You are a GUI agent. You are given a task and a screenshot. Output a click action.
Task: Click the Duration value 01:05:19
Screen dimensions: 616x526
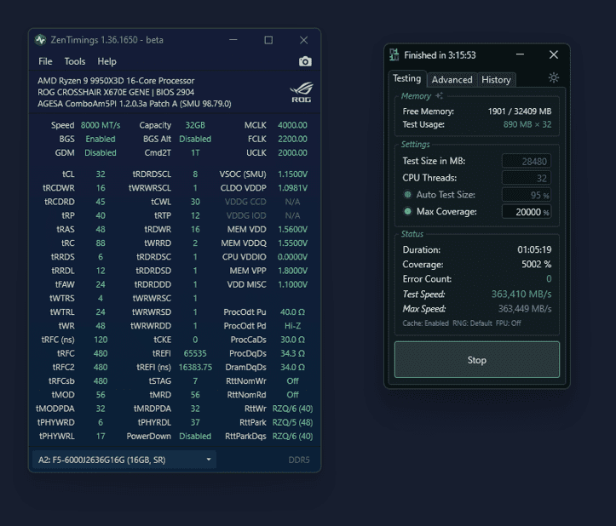pos(534,249)
